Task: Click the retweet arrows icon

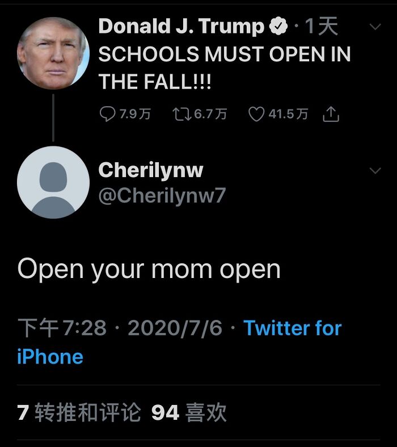Action: point(182,114)
